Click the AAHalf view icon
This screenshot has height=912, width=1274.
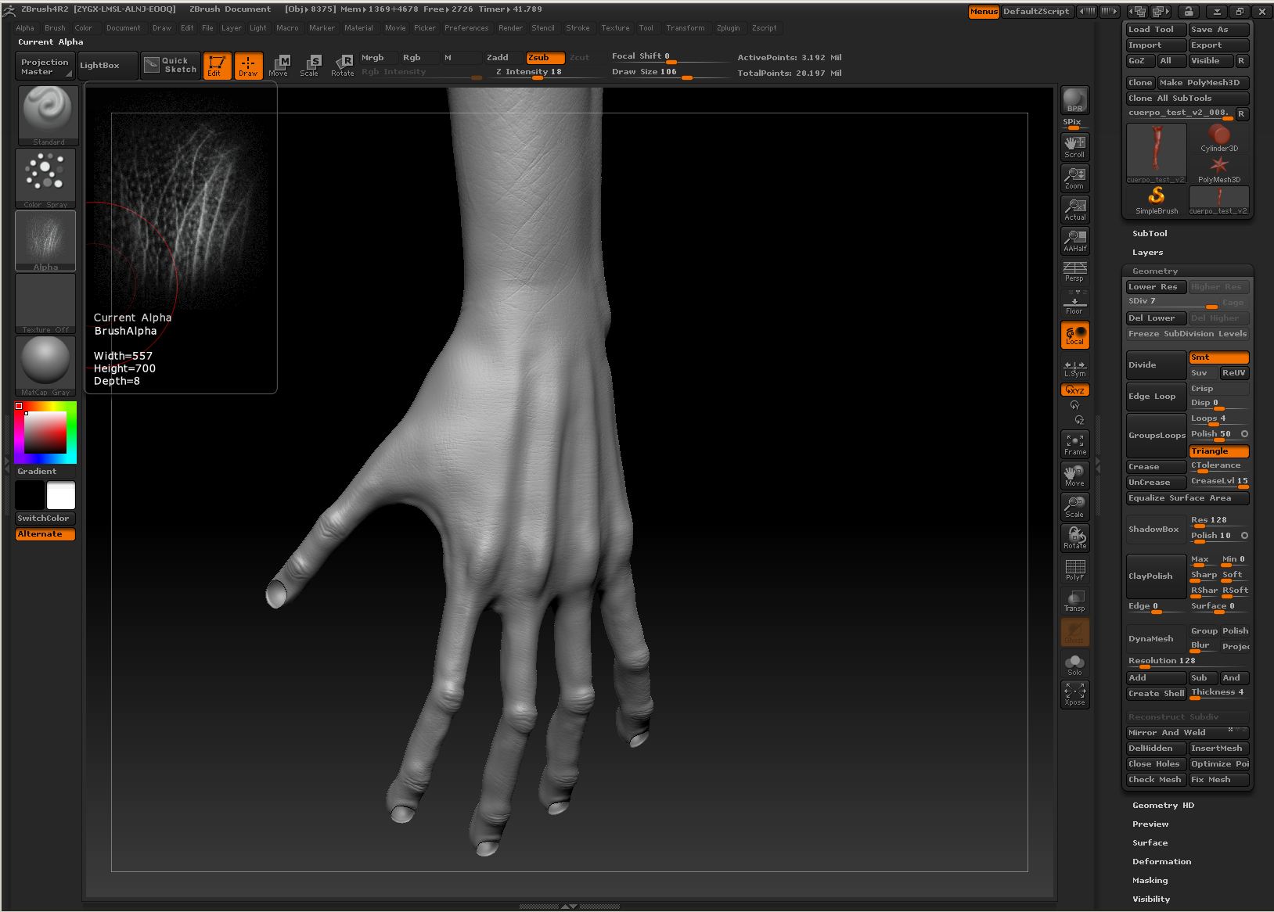1074,240
